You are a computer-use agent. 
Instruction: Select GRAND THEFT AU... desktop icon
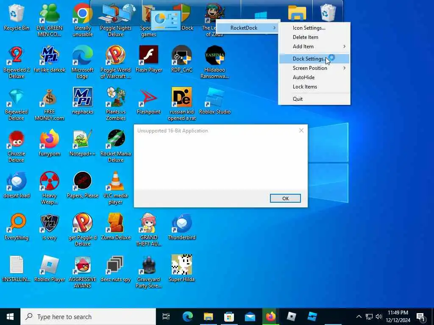coord(149,230)
